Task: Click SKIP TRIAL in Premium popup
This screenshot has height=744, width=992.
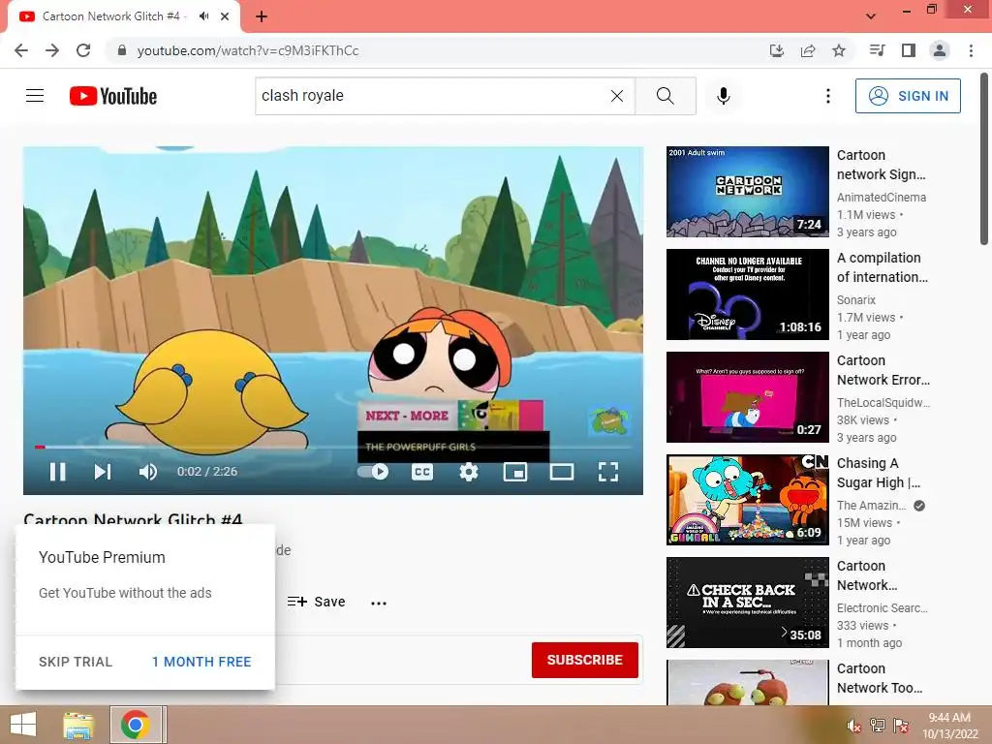Action: click(x=76, y=662)
